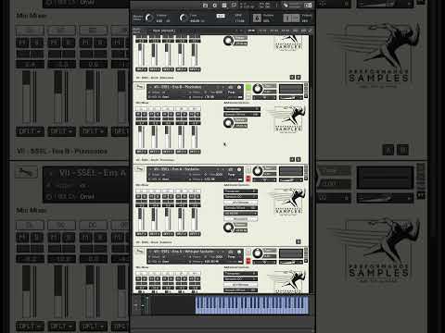445x333 pixels.
Task: Toggle the red Mute button on Sustains
Action: point(248,179)
